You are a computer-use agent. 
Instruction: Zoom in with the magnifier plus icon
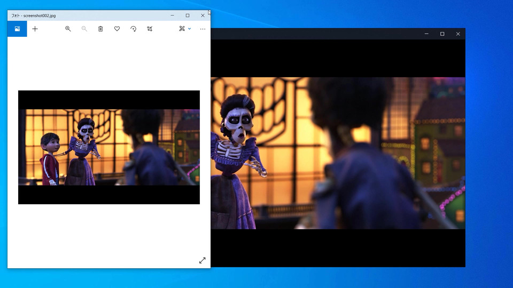(68, 29)
